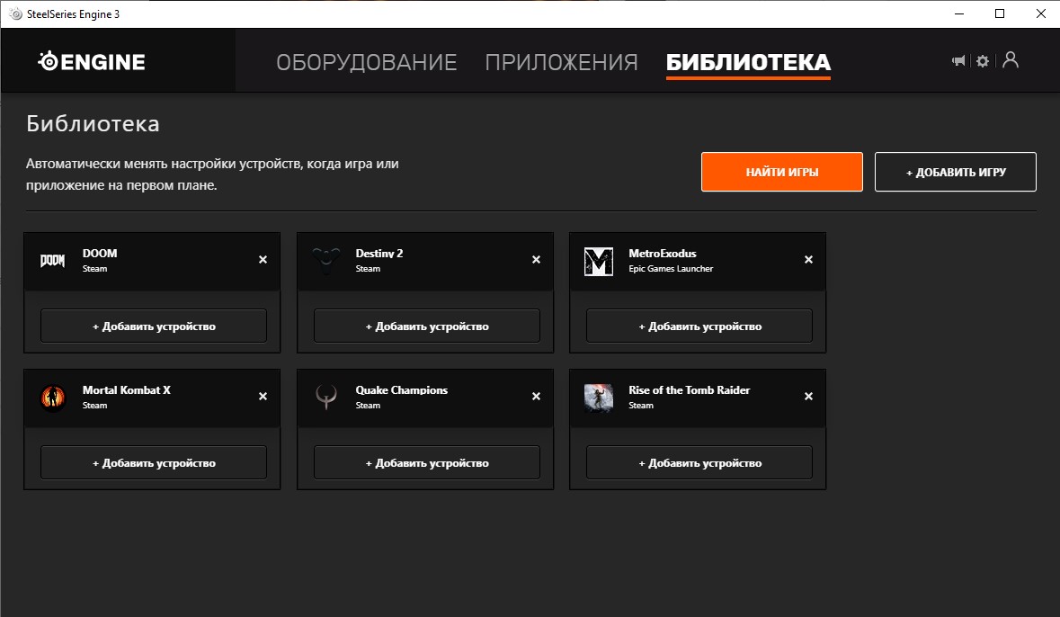This screenshot has width=1060, height=617.
Task: Add a device to DOOM
Action: click(x=154, y=326)
